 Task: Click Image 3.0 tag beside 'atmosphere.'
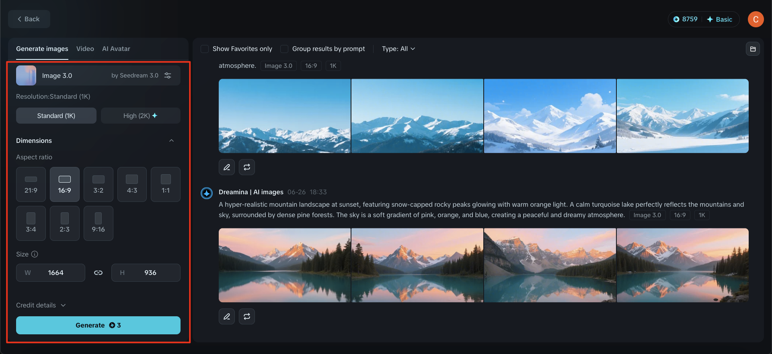[x=279, y=66]
